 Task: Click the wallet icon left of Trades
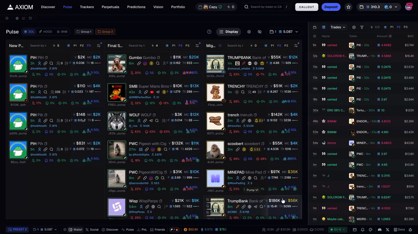[x=315, y=27]
